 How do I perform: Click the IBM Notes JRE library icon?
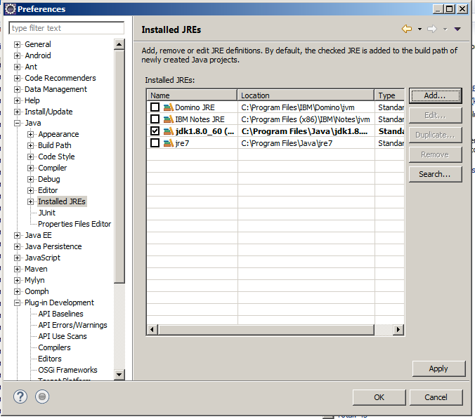(x=168, y=119)
